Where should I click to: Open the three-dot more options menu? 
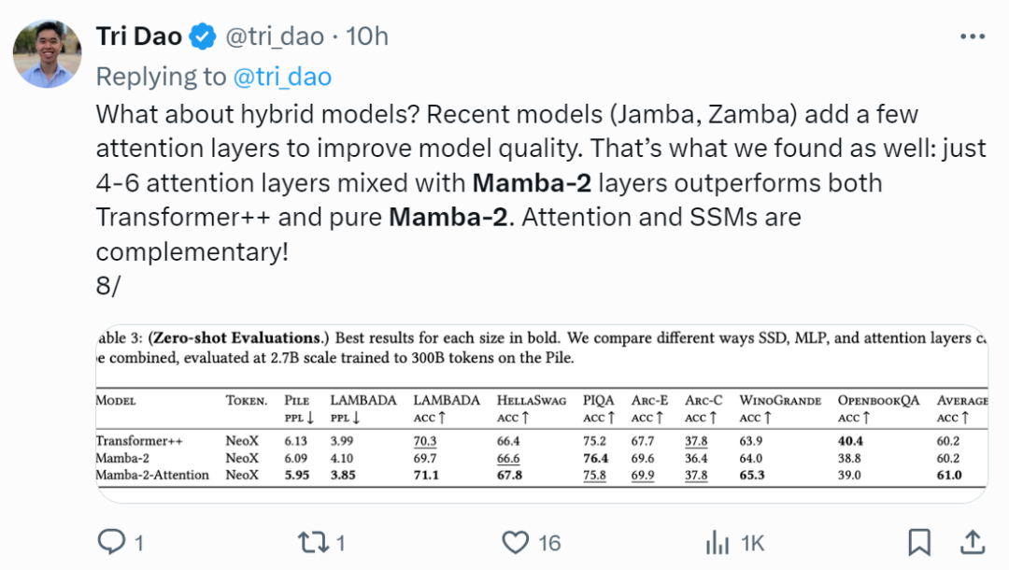point(973,36)
